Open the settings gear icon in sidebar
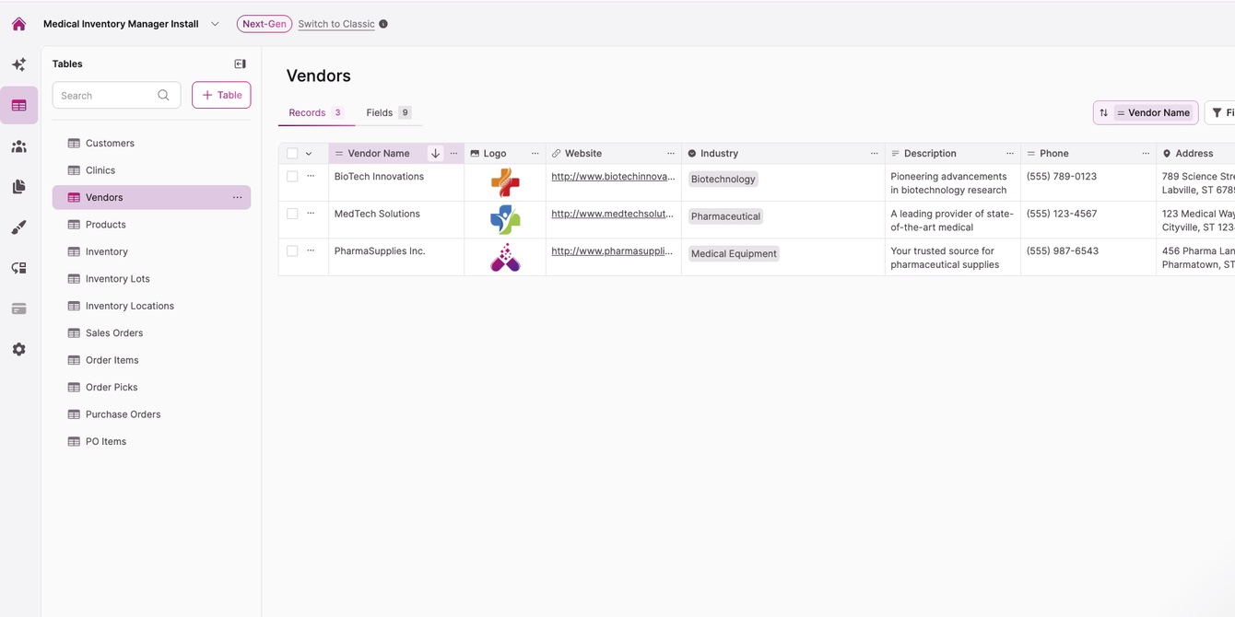1235x617 pixels. 18,350
